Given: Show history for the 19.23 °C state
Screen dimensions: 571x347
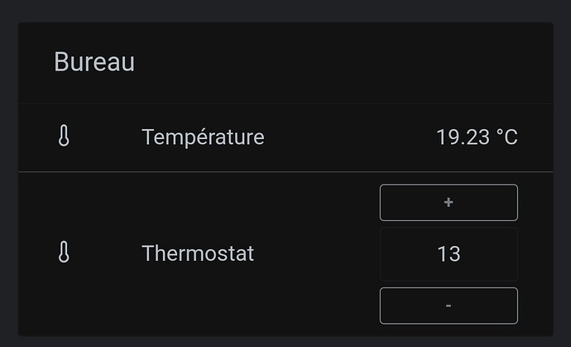Looking at the screenshot, I should [x=477, y=137].
